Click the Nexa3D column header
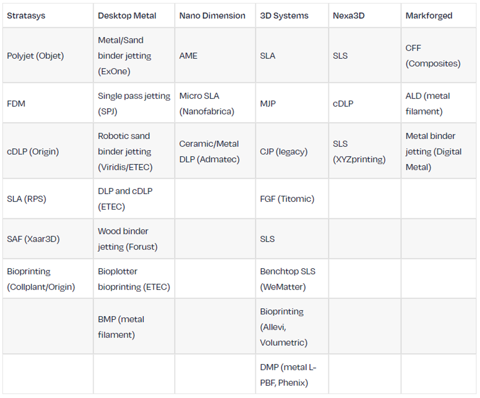Image resolution: width=480 pixels, height=398 pixels. [x=365, y=16]
